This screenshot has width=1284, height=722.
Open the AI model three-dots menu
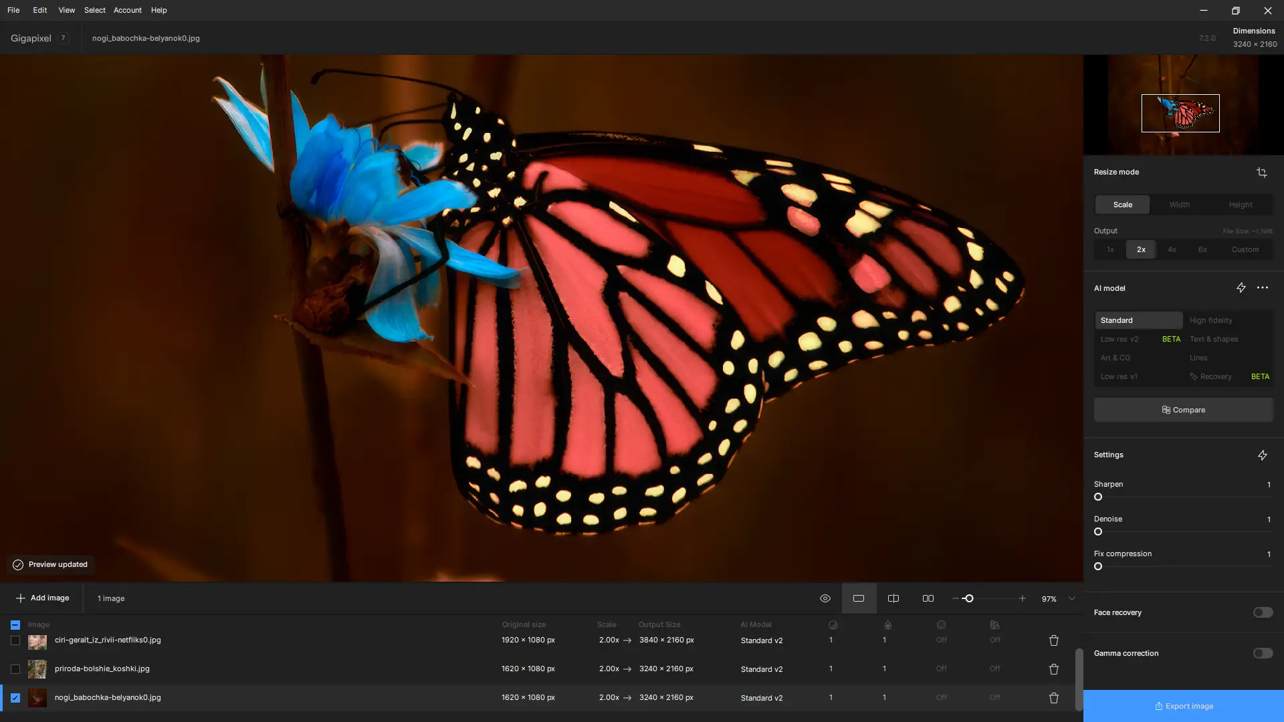click(1262, 287)
